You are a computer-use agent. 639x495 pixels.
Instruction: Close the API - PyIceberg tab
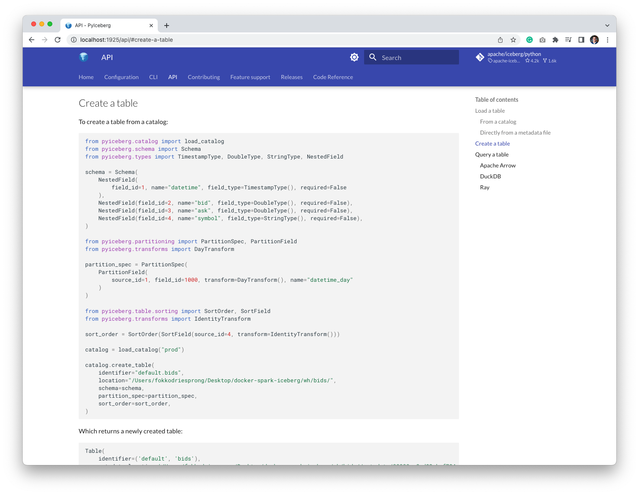[x=151, y=26]
